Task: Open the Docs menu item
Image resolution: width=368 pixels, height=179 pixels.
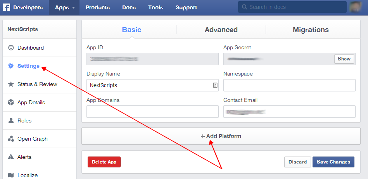Action: coord(129,8)
